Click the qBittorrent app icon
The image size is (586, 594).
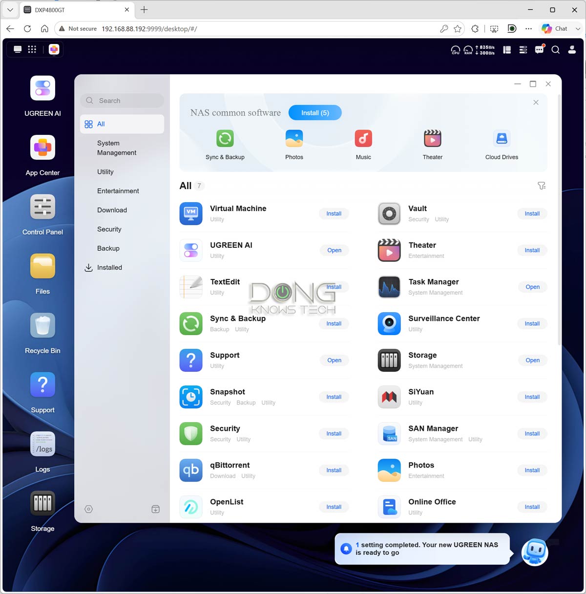click(191, 470)
